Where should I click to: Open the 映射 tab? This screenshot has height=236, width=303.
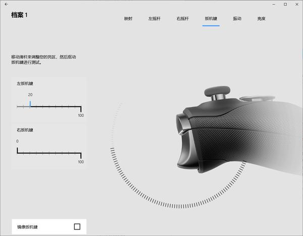coord(128,19)
